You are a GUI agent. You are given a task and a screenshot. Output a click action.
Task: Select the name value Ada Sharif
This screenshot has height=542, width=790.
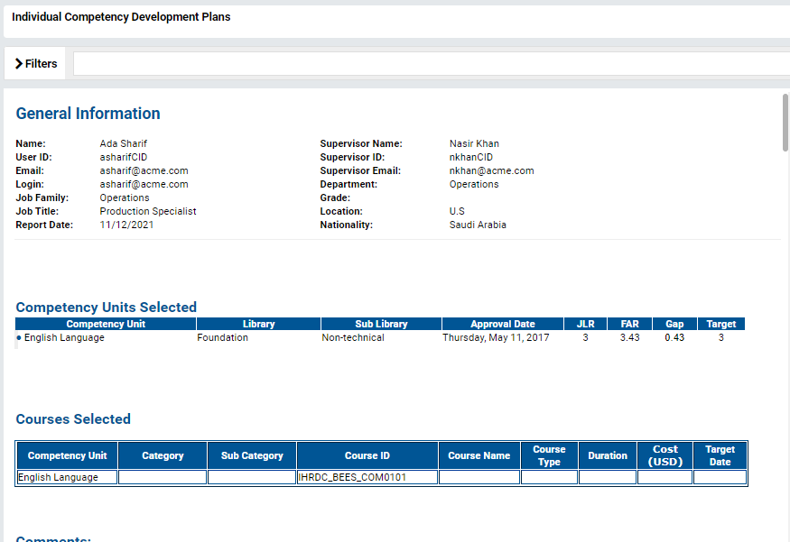124,143
